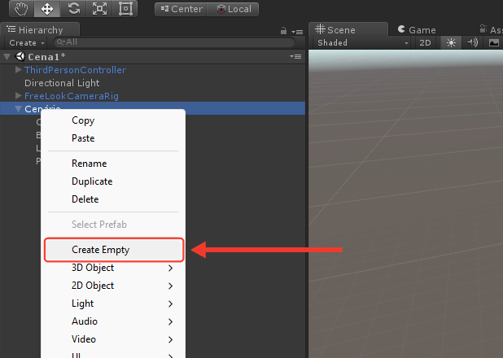Image resolution: width=503 pixels, height=358 pixels.
Task: Switch to the Game tab
Action: 417,30
